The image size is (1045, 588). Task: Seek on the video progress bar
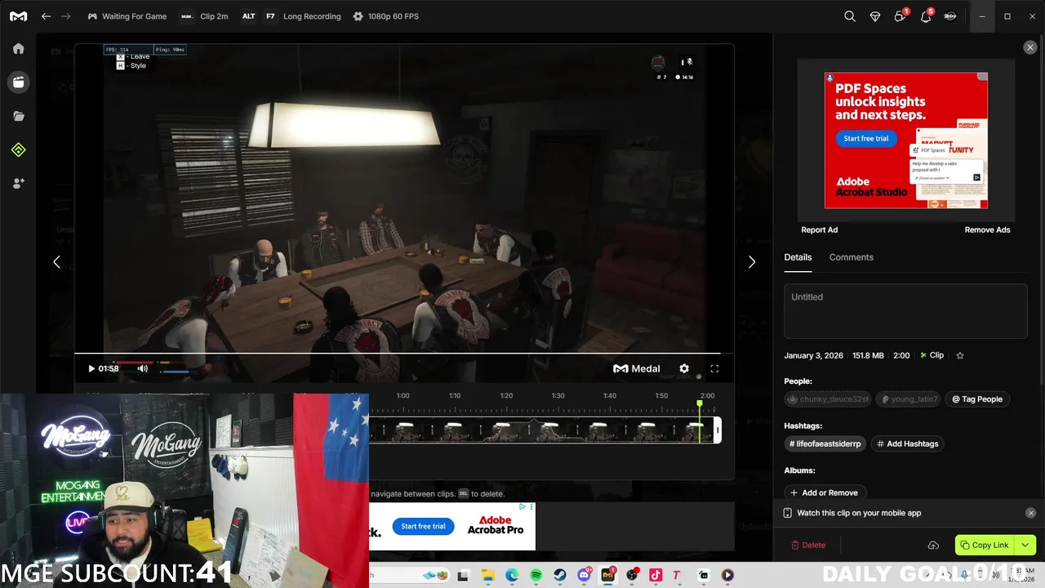pos(398,354)
